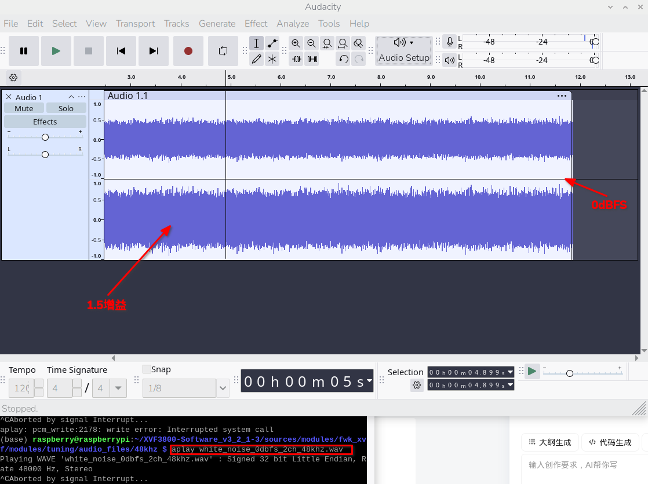The image size is (648, 484).
Task: Start recording with the red Record button
Action: (188, 51)
